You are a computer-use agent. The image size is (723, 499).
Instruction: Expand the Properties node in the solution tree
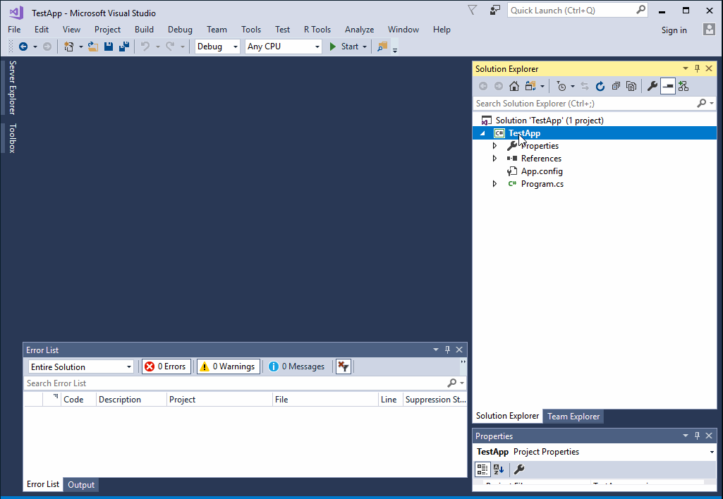tap(494, 146)
